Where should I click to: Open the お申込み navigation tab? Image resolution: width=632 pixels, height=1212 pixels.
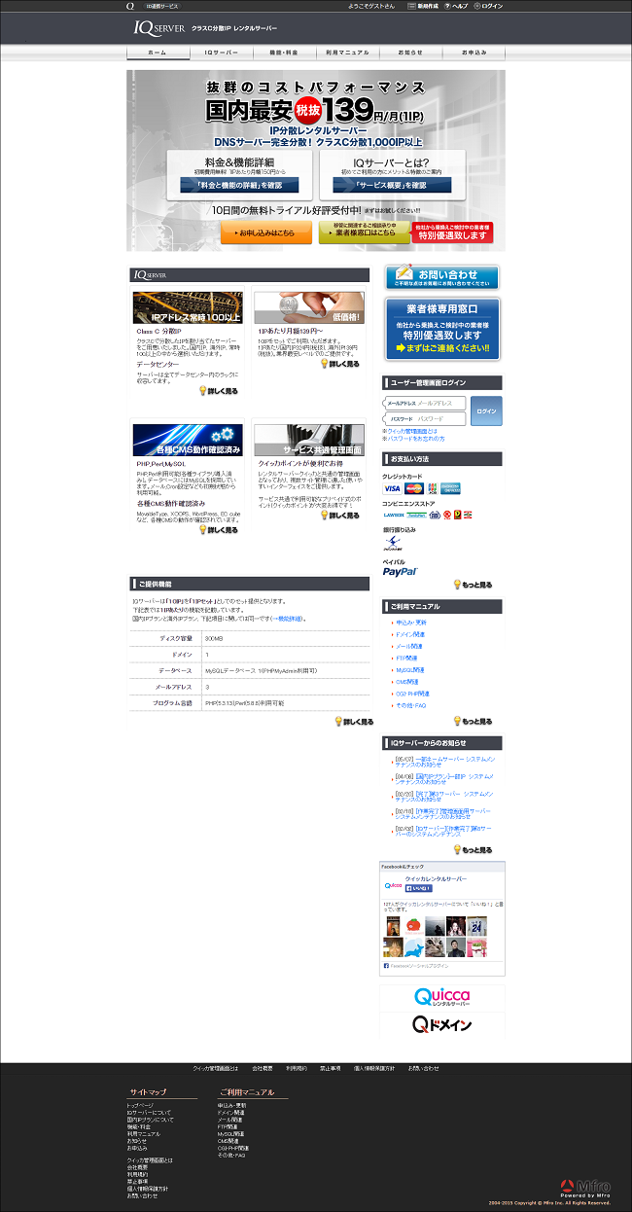(474, 52)
